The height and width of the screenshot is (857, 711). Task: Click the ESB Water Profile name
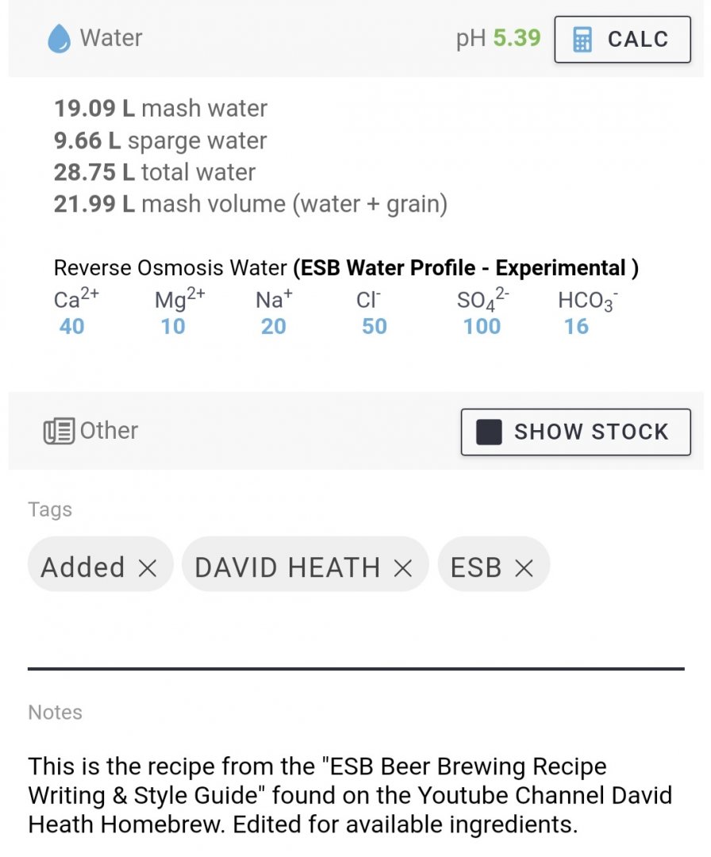[x=466, y=268]
